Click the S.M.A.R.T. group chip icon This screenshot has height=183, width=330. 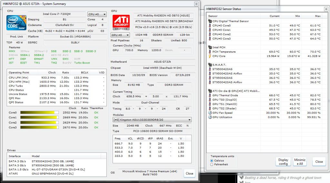point(210,65)
